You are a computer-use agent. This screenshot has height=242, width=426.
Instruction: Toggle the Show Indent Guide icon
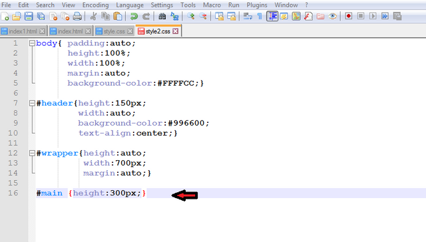click(272, 16)
